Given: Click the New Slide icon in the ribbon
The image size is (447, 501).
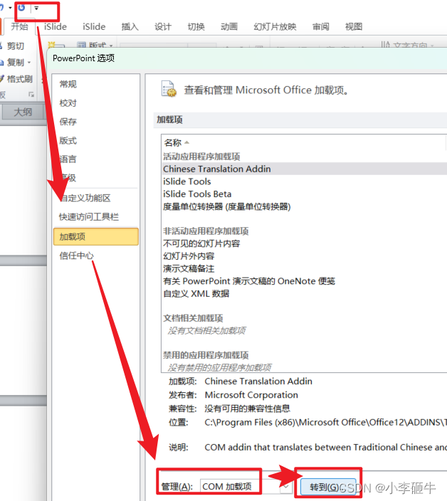Looking at the screenshot, I should 55,45.
